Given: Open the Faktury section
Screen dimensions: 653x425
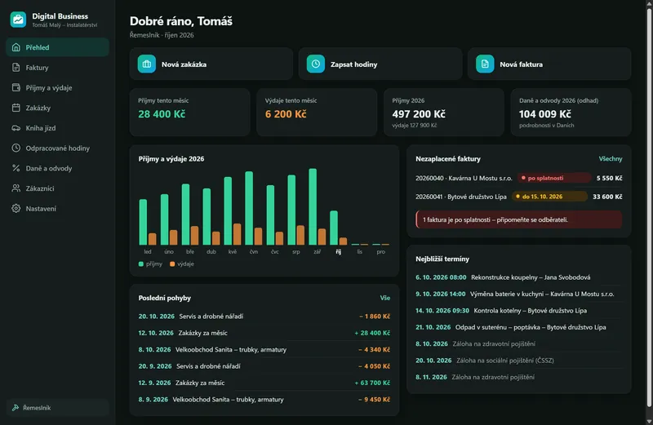Looking at the screenshot, I should pos(57,68).
